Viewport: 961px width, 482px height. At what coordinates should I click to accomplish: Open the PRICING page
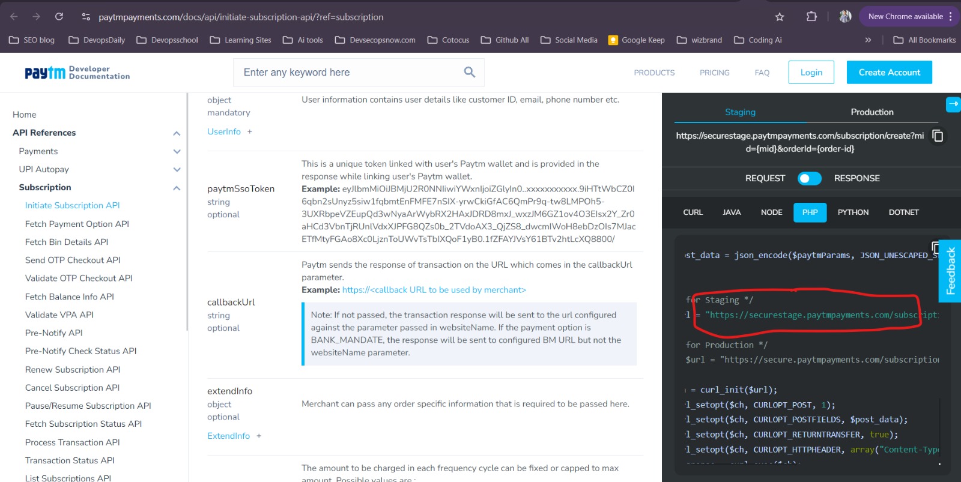[714, 73]
